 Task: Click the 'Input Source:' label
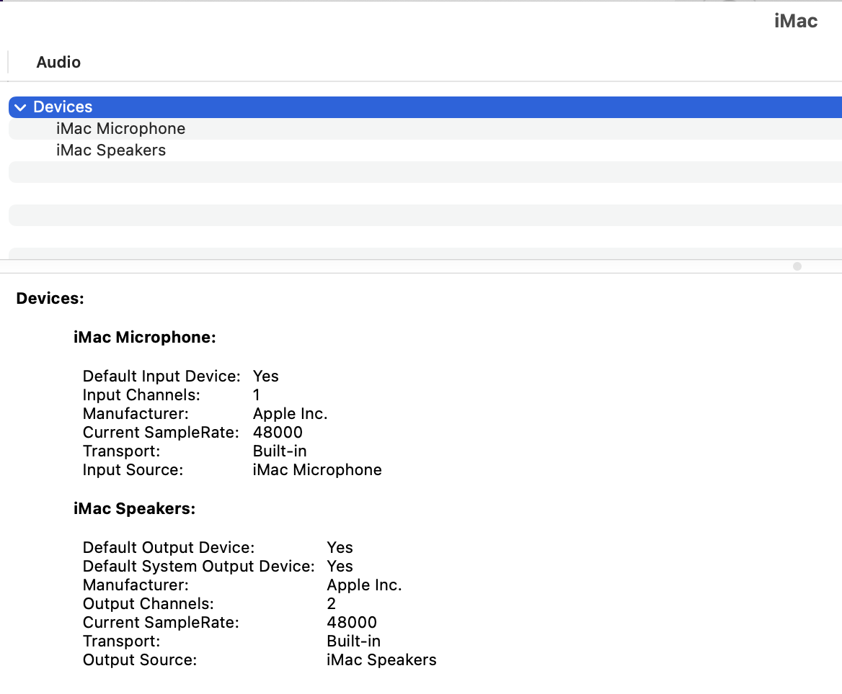[133, 470]
